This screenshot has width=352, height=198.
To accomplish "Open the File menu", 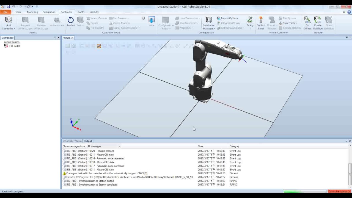I will point(5,12).
